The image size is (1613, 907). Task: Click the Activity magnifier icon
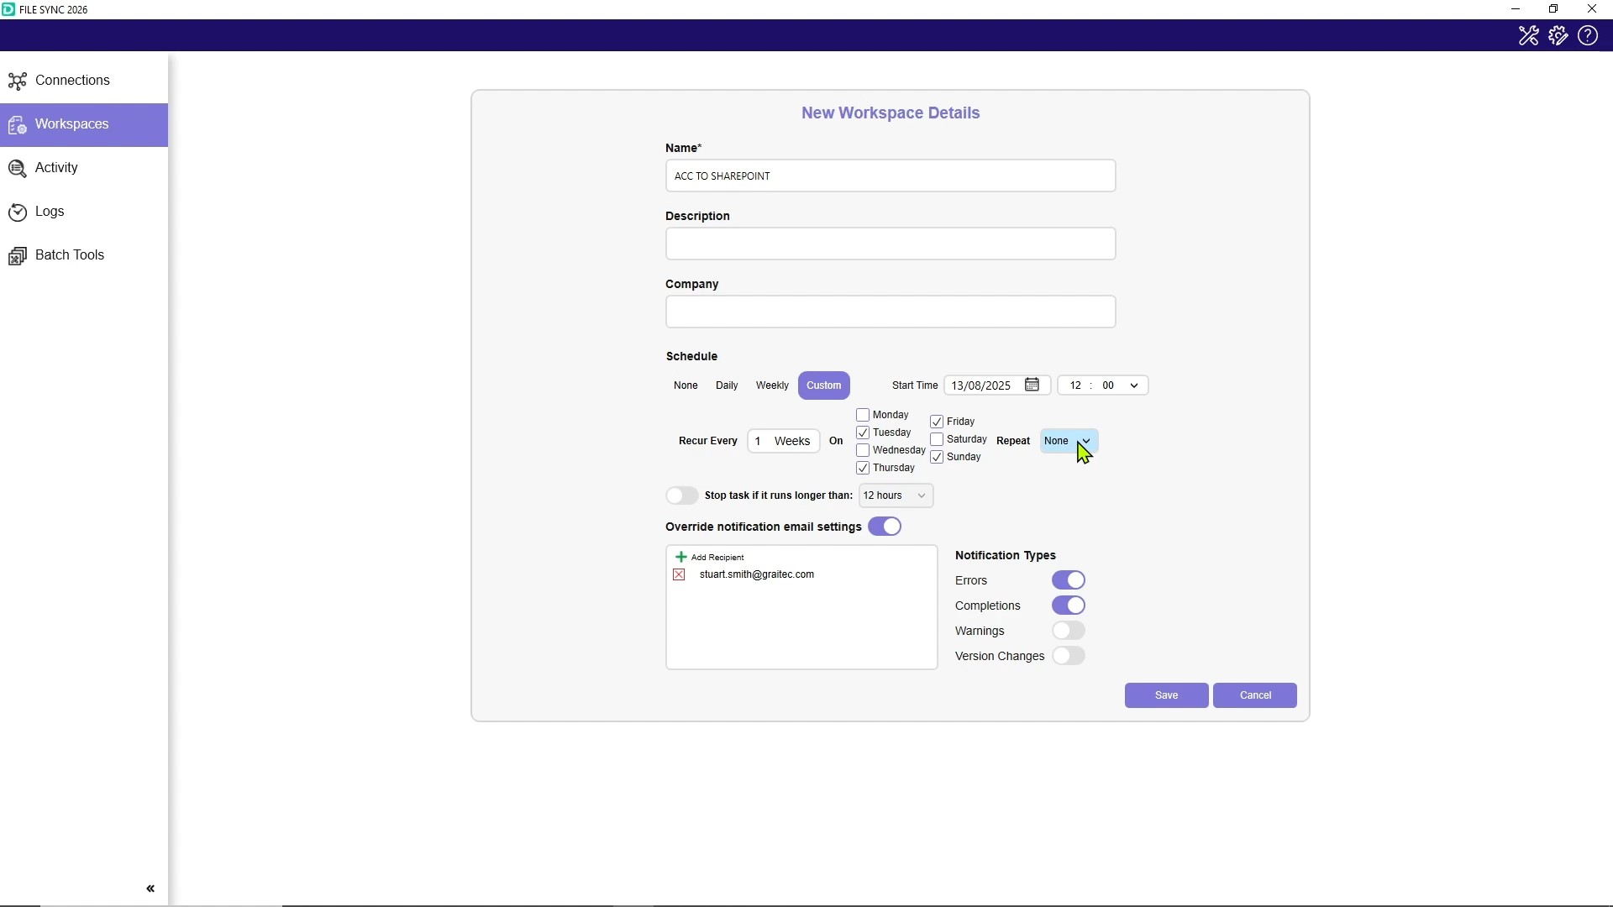point(17,169)
